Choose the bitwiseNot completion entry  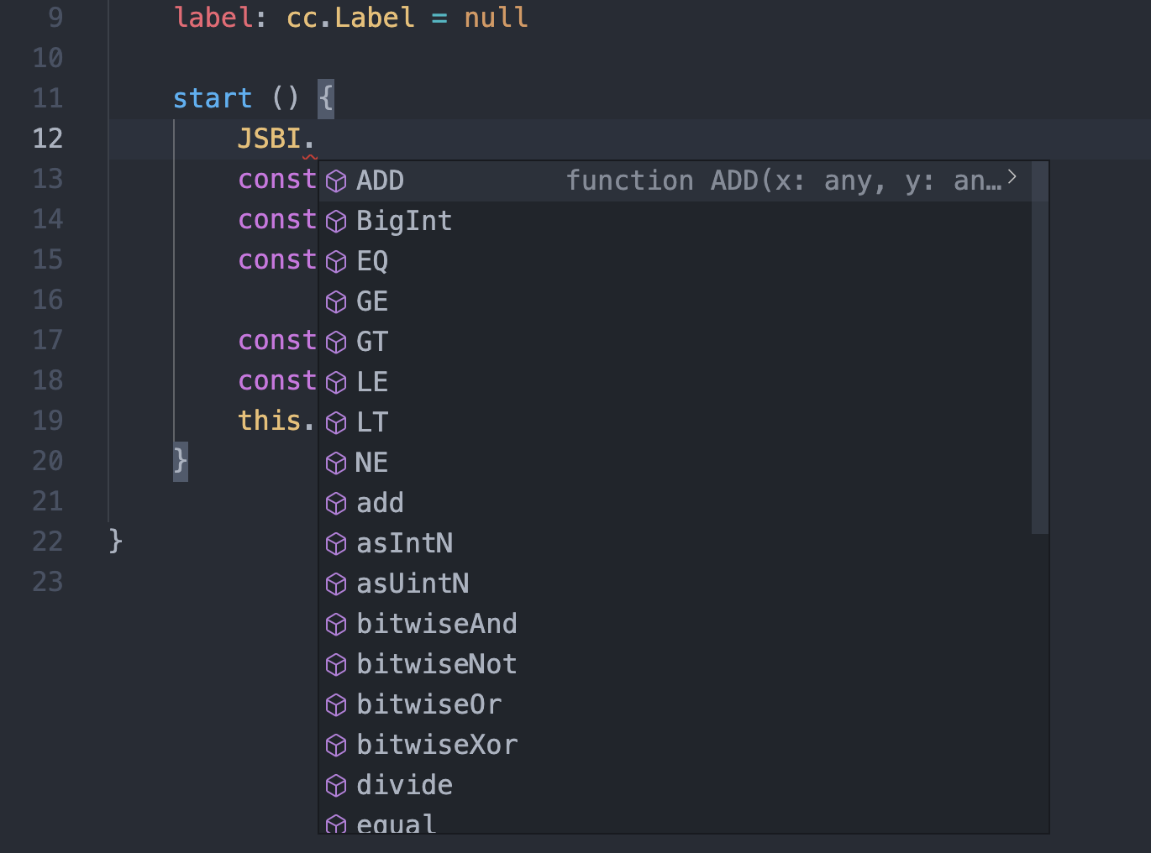675,664
